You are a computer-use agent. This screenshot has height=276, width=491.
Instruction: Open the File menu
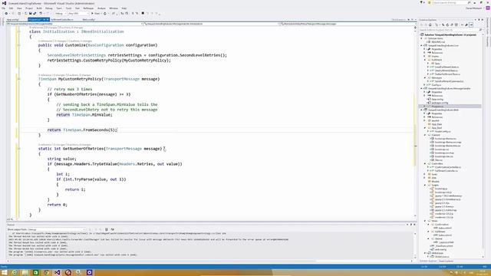pyautogui.click(x=3, y=8)
